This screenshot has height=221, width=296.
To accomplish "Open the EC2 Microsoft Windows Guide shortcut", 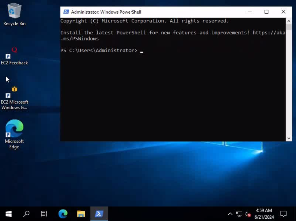I will coord(14,98).
